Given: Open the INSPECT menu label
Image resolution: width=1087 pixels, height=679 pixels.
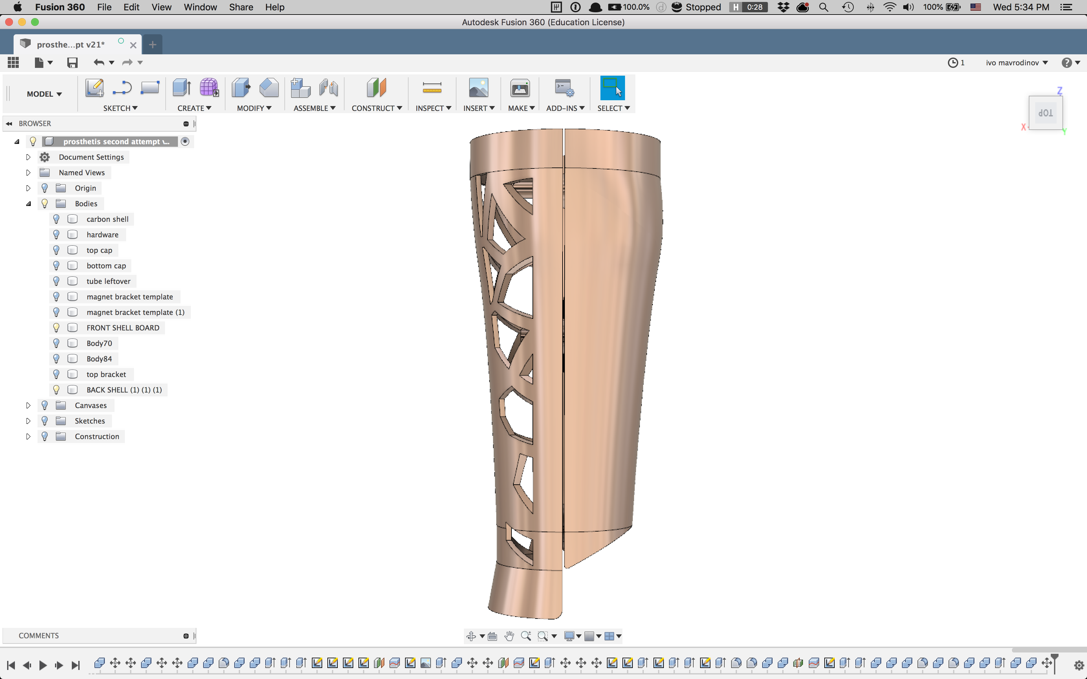Looking at the screenshot, I should pos(433,108).
